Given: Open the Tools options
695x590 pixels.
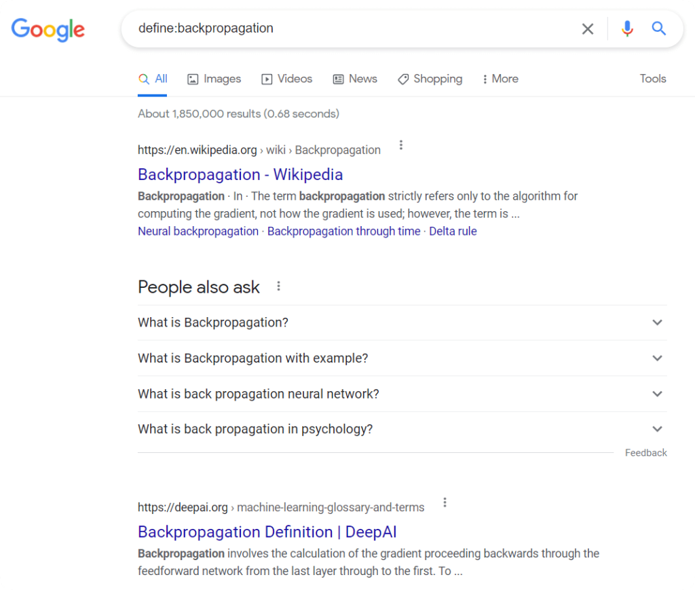Looking at the screenshot, I should click(653, 79).
